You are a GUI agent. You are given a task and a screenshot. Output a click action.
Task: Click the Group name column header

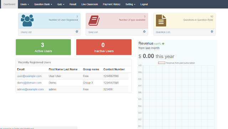pos(91,69)
